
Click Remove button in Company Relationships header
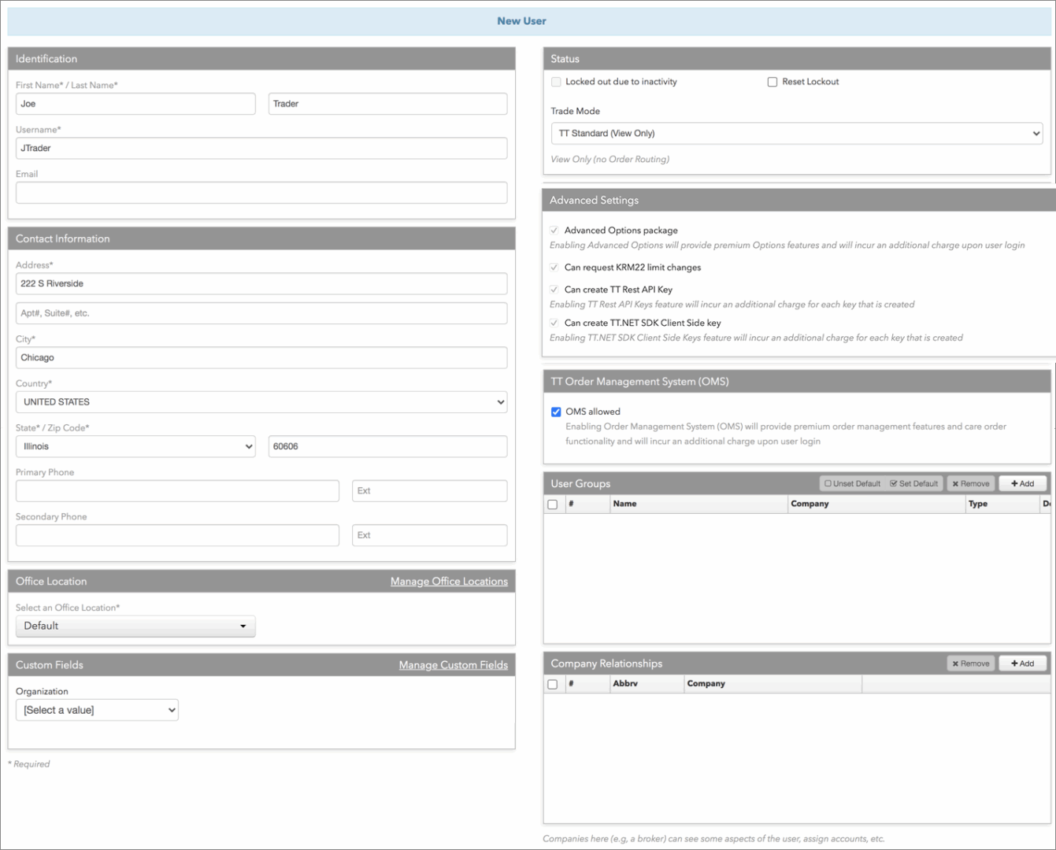(x=971, y=663)
